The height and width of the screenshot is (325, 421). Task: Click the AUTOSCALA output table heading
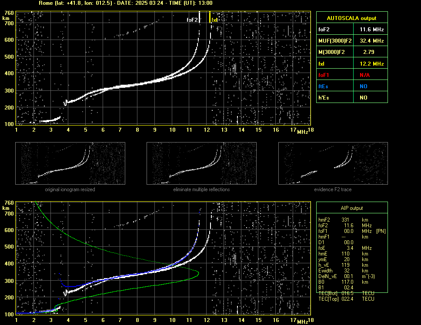point(351,18)
